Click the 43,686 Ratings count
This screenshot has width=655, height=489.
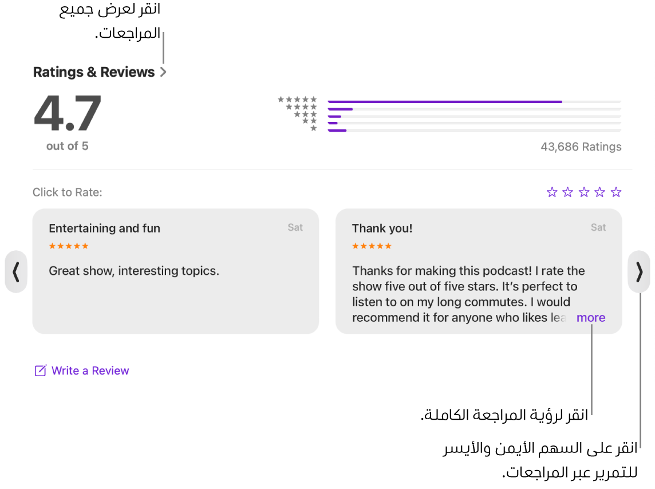581,147
